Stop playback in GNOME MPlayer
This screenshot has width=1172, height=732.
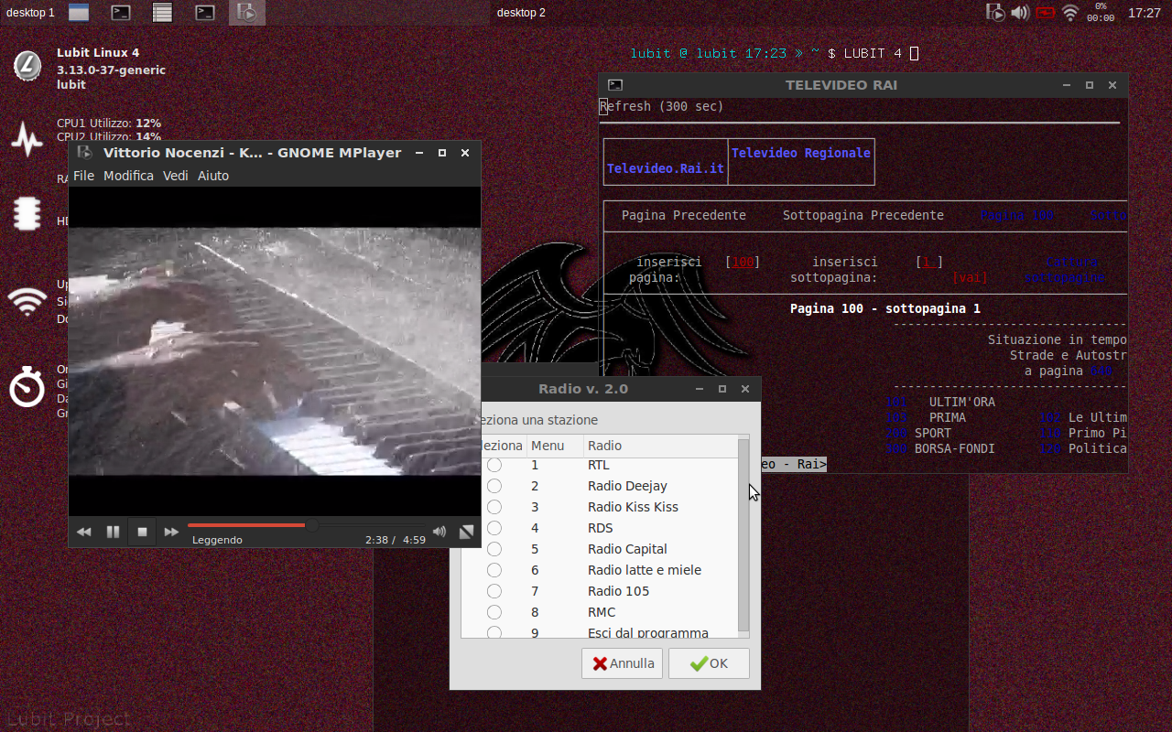(x=142, y=532)
